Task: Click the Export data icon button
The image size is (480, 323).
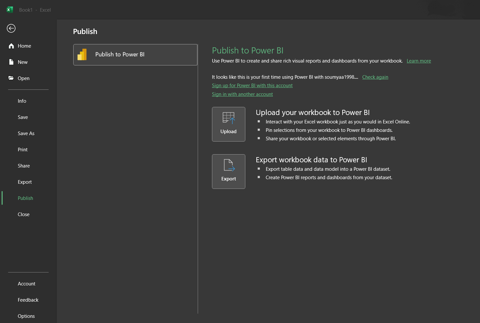Action: [x=228, y=171]
